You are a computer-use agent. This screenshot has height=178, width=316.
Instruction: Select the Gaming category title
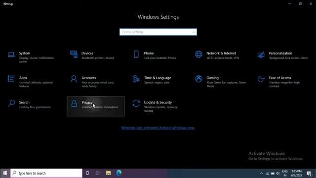pos(212,78)
